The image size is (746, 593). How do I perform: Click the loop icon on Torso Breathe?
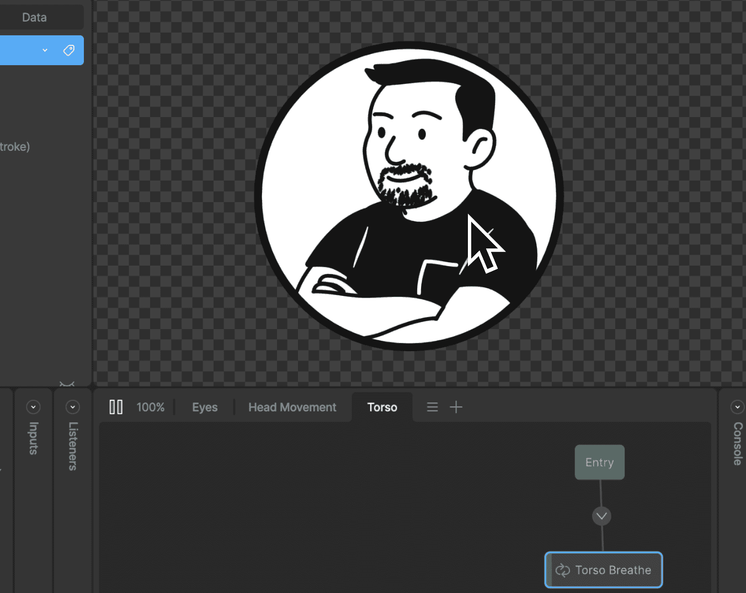click(562, 570)
